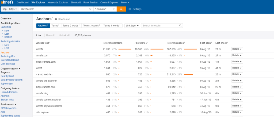274x117 pixels.
Task: Expand Details for the ahrefs blog row
Action: pos(237,93)
